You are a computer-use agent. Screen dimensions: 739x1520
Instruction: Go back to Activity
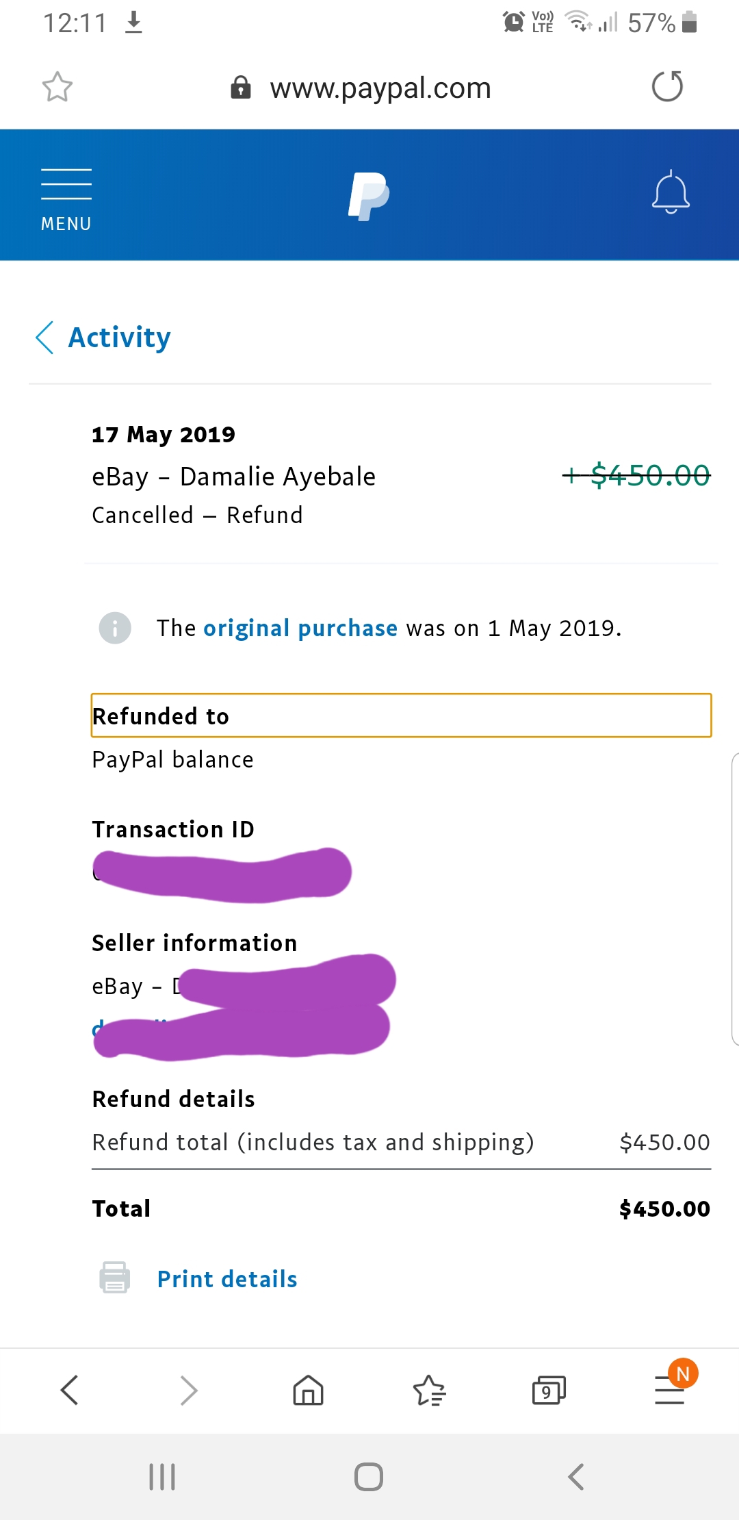point(118,337)
